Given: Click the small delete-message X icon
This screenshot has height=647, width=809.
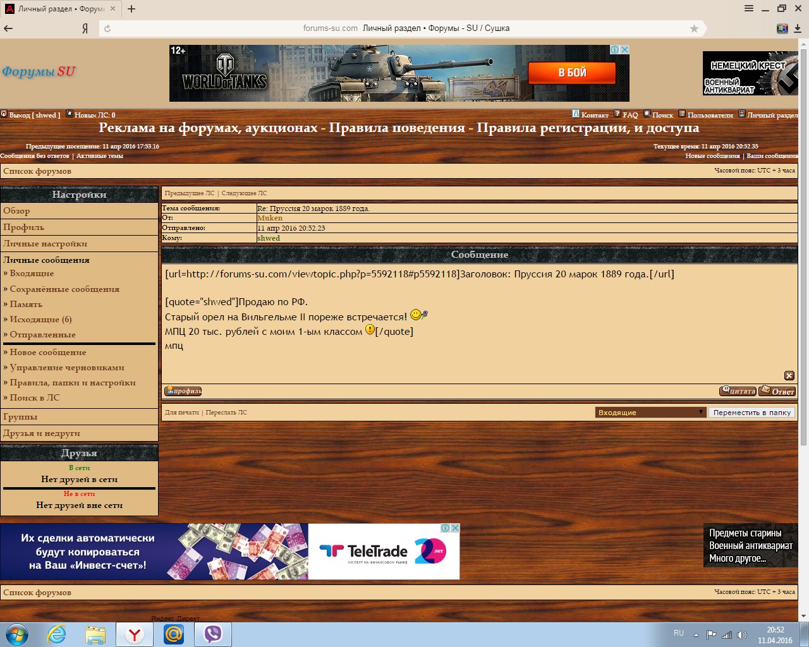Looking at the screenshot, I should [789, 376].
